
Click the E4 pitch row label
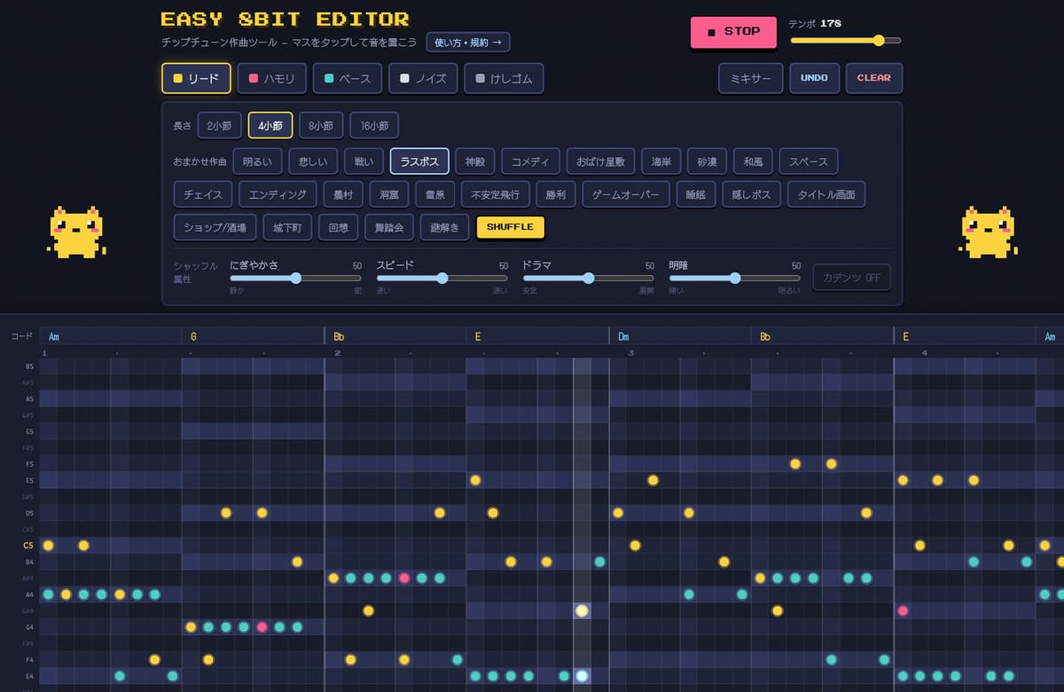(28, 676)
